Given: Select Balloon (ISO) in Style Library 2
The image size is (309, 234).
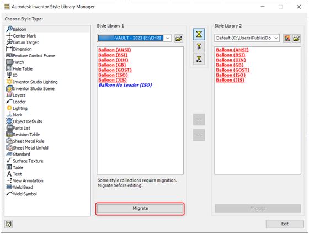Looking at the screenshot, I should [231, 75].
